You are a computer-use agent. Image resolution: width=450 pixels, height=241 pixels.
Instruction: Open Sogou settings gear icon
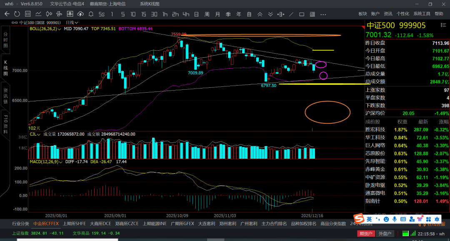(x=437, y=219)
